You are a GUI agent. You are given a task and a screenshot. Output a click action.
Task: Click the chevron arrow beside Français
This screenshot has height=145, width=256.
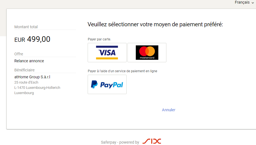[253, 3]
